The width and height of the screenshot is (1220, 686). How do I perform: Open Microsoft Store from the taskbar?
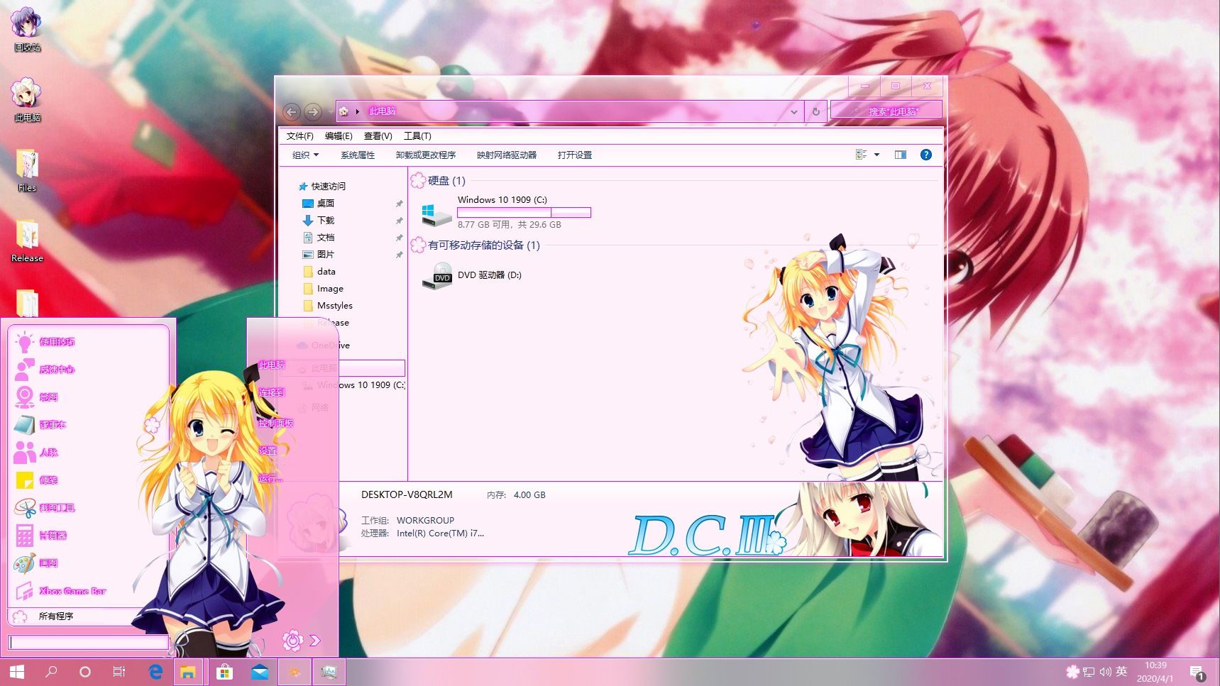(x=224, y=671)
